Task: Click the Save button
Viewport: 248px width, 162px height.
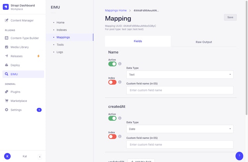Action: coord(230,17)
